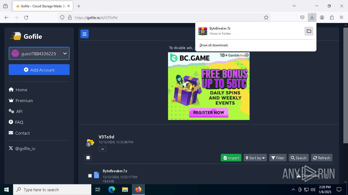Click the Search button
Image resolution: width=348 pixels, height=195 pixels.
[299, 158]
